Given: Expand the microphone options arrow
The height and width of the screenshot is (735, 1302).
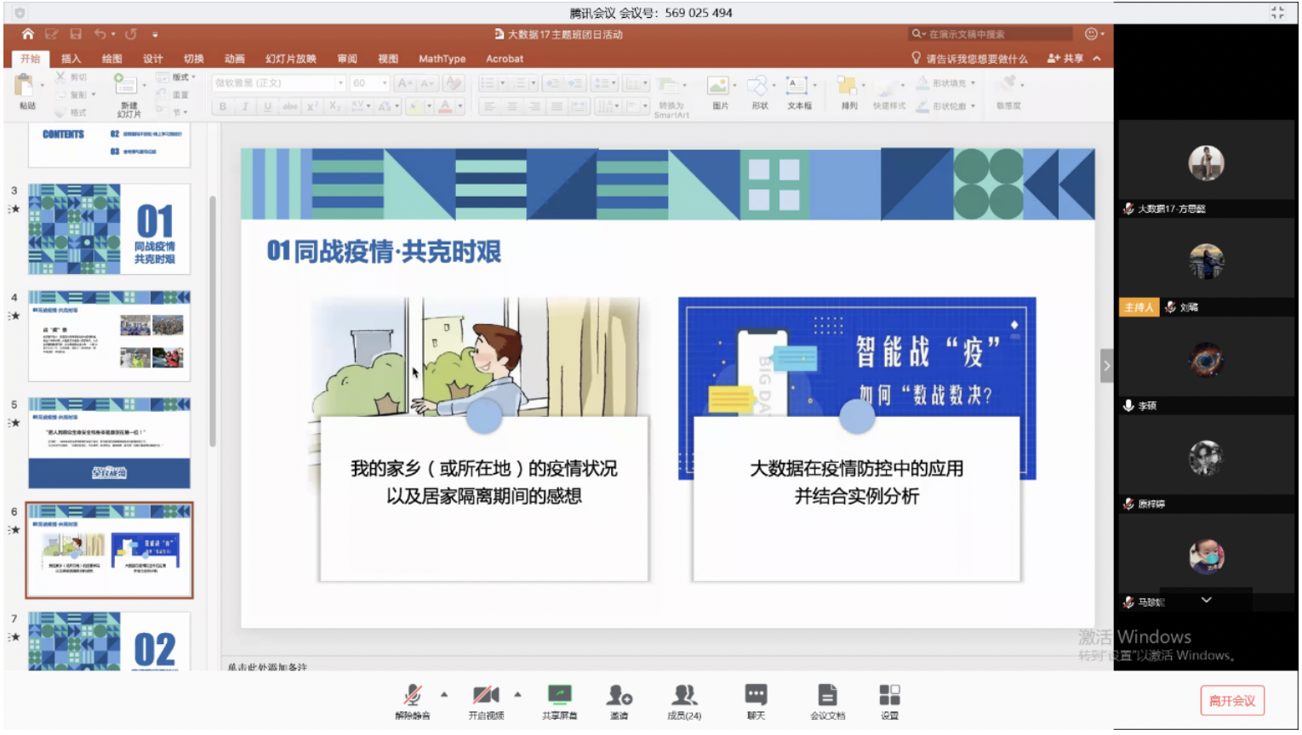Looking at the screenshot, I should (x=444, y=694).
